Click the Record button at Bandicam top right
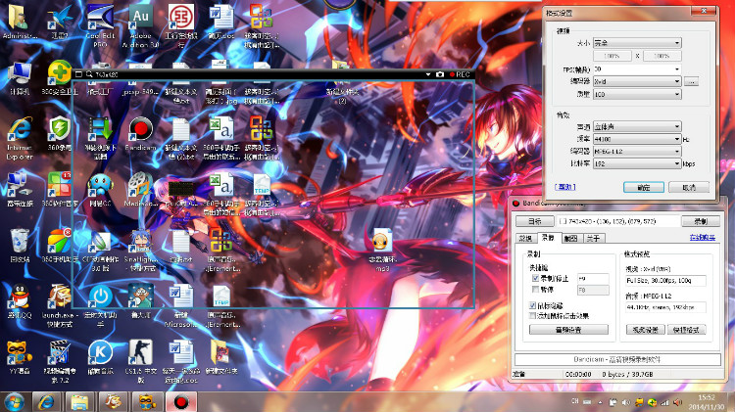Image resolution: width=735 pixels, height=412 pixels. (x=701, y=221)
